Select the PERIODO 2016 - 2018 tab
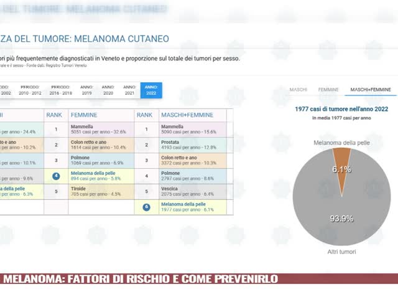 61,90
